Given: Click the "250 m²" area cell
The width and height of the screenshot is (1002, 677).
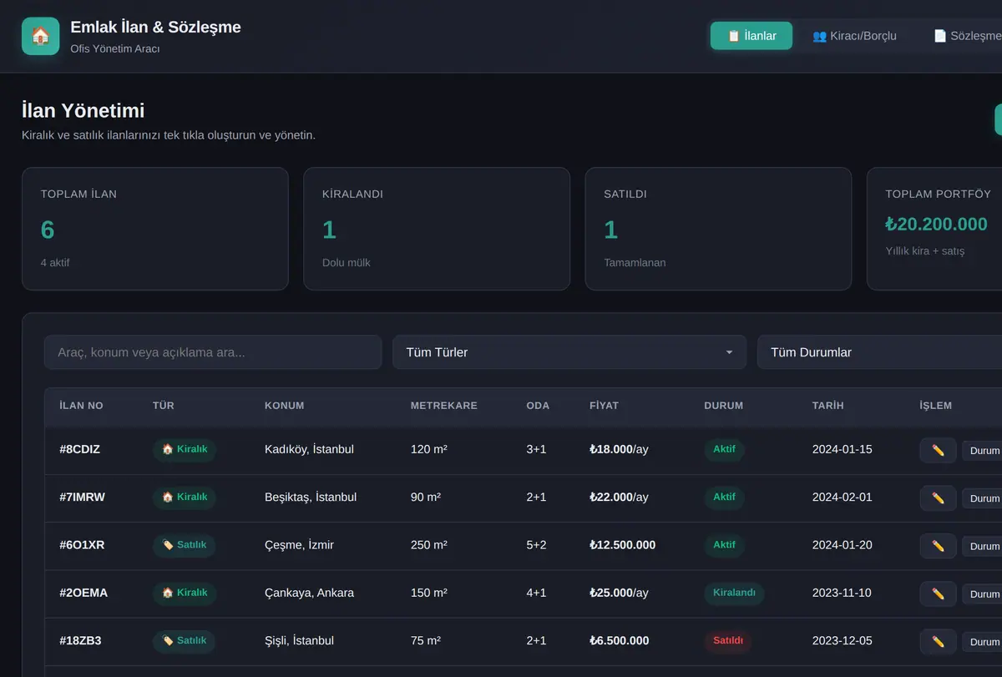Looking at the screenshot, I should pos(429,546).
